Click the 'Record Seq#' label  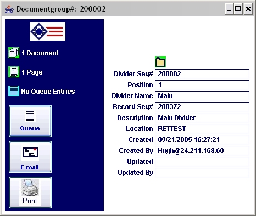coord(133,107)
